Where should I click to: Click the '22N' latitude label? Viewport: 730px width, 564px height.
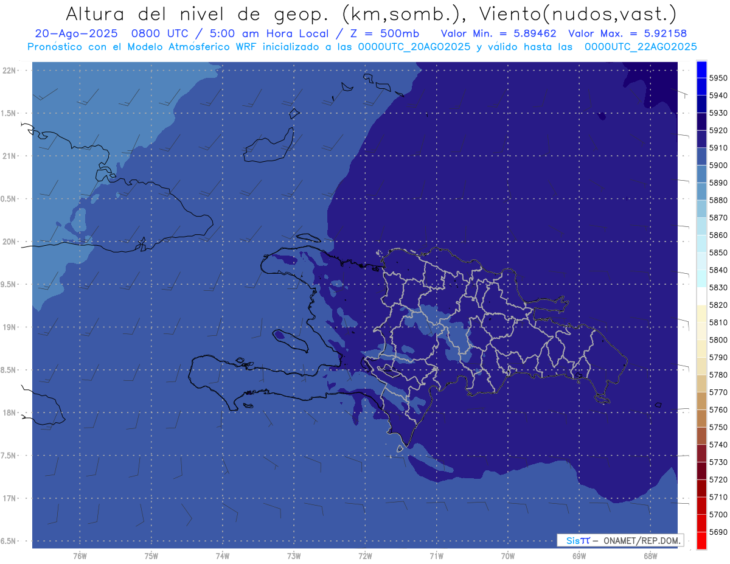[9, 70]
